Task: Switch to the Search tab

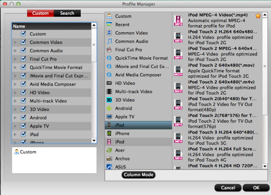Action: (x=67, y=13)
